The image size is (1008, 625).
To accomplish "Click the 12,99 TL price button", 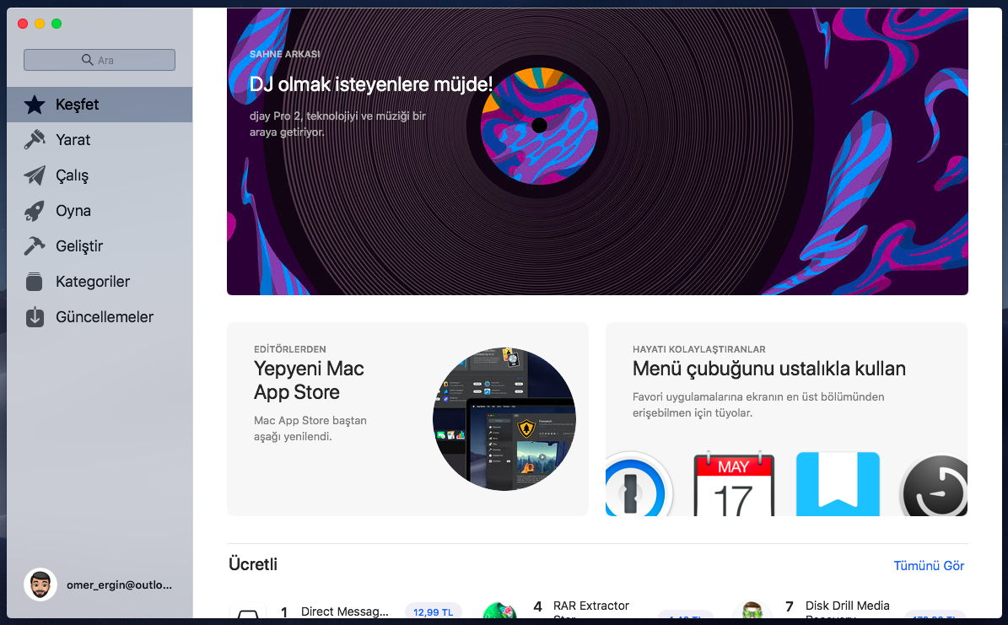I will [433, 612].
